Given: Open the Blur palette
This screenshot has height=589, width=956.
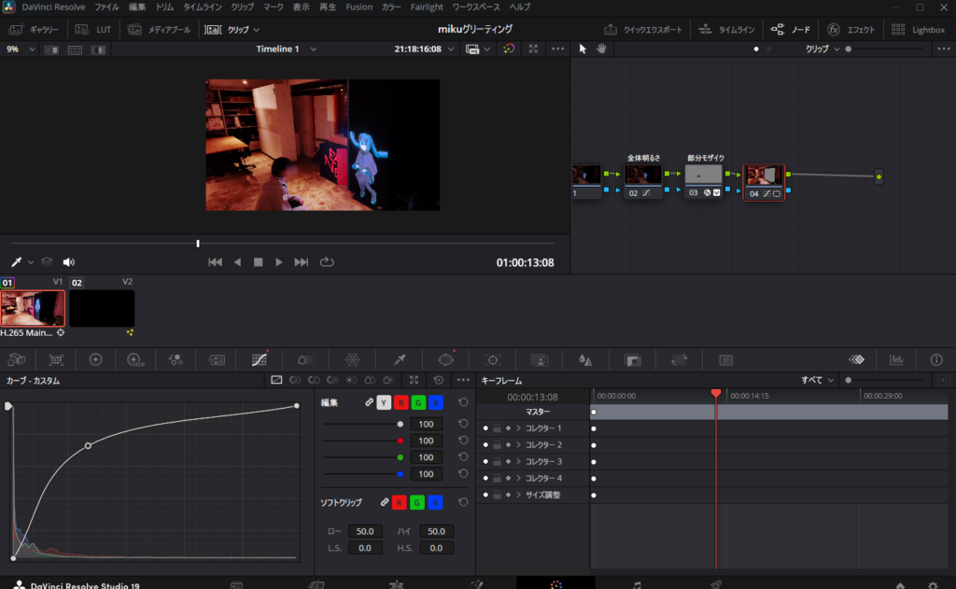Looking at the screenshot, I should coord(585,359).
